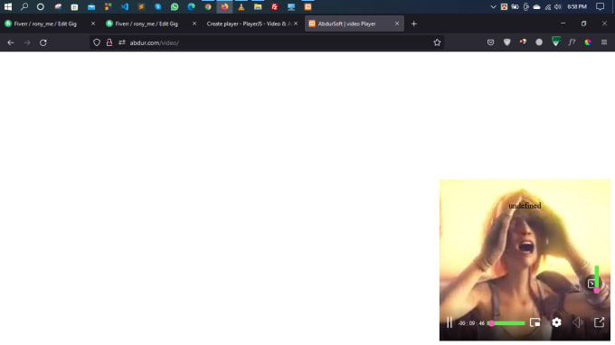This screenshot has width=615, height=345.
Task: Open the video player settings gear
Action: coord(556,322)
